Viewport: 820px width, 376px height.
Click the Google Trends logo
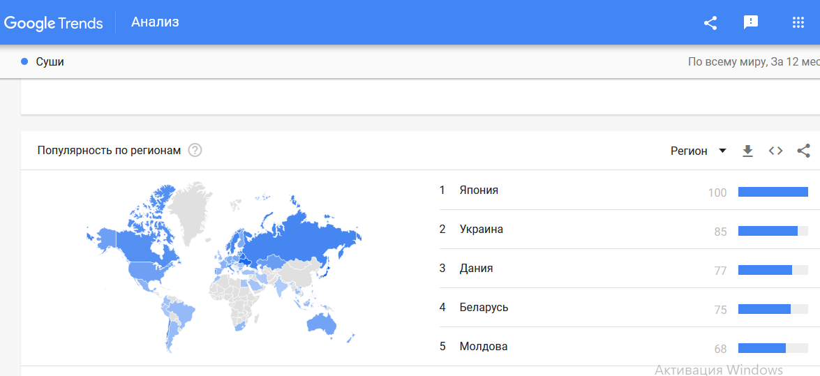click(53, 23)
